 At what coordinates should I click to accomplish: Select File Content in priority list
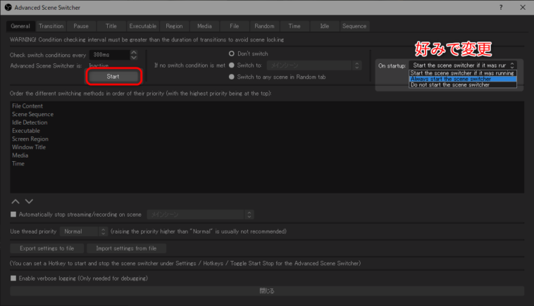[27, 106]
